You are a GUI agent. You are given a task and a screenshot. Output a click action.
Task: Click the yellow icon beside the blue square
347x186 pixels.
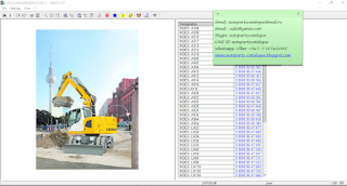tap(123, 16)
